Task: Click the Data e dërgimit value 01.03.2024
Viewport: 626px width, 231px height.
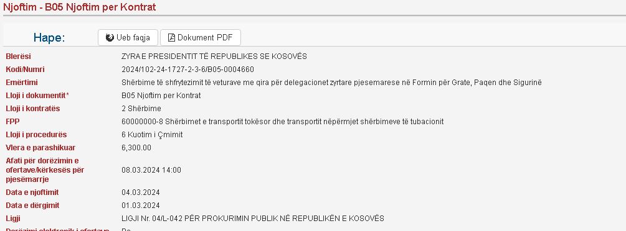Action: click(x=141, y=206)
